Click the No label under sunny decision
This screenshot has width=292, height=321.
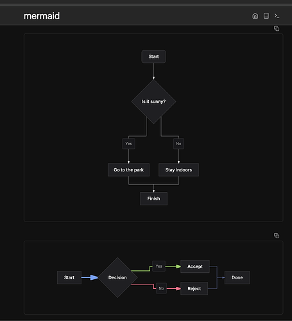click(178, 144)
